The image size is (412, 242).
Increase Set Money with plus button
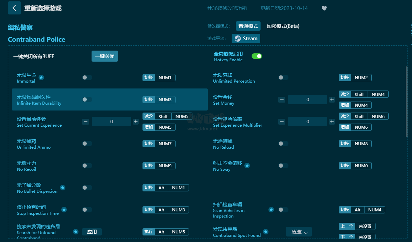coord(332,99)
